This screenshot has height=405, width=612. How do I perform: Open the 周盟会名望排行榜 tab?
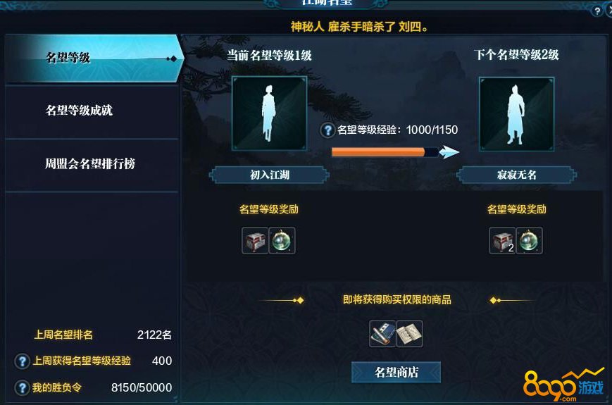(x=92, y=163)
